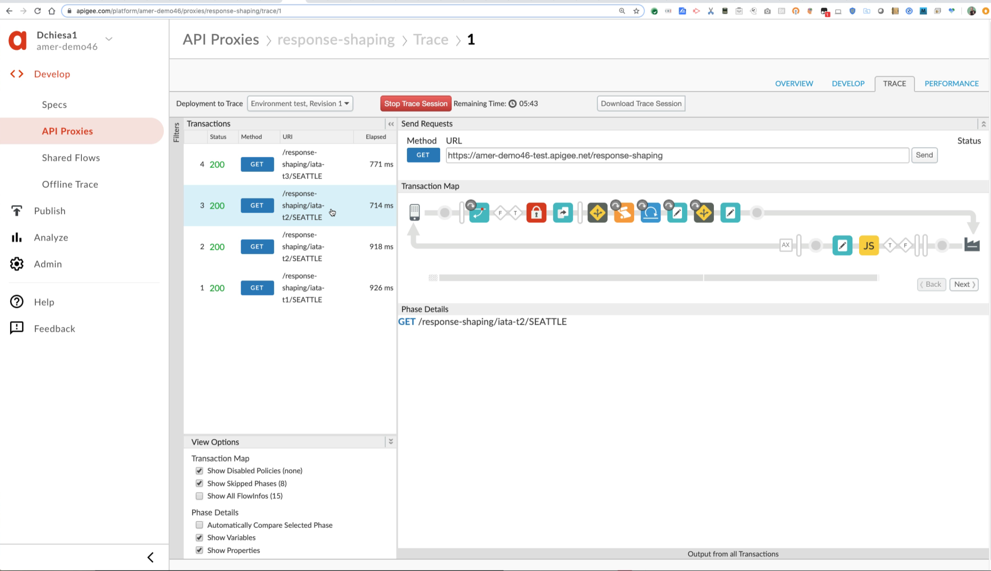
Task: Collapse the Transactions panel with double chevron
Action: click(x=391, y=124)
